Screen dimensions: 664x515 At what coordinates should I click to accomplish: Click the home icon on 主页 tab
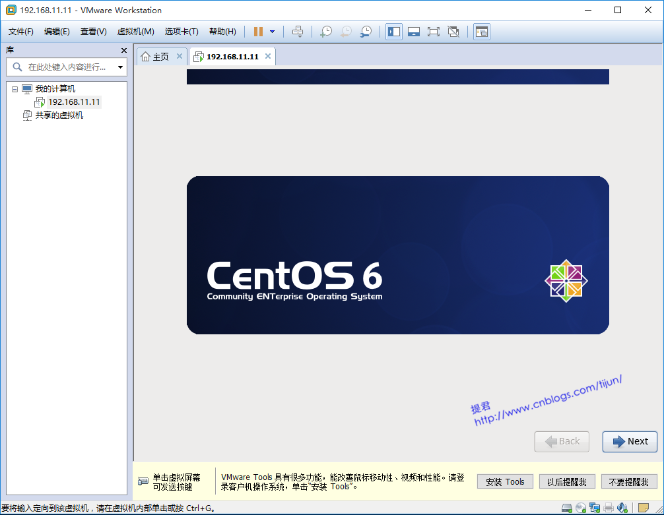tap(145, 57)
